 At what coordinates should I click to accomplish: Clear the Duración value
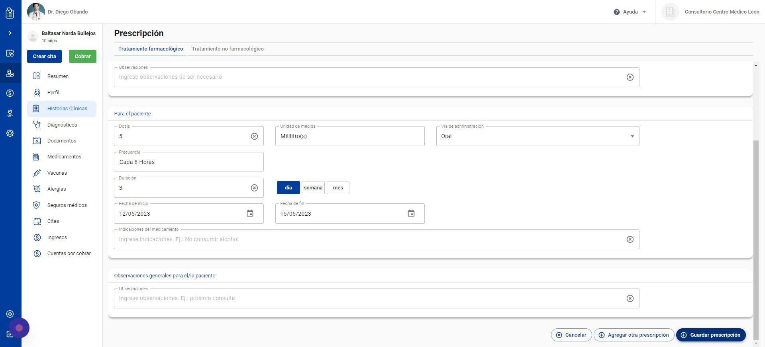[254, 188]
